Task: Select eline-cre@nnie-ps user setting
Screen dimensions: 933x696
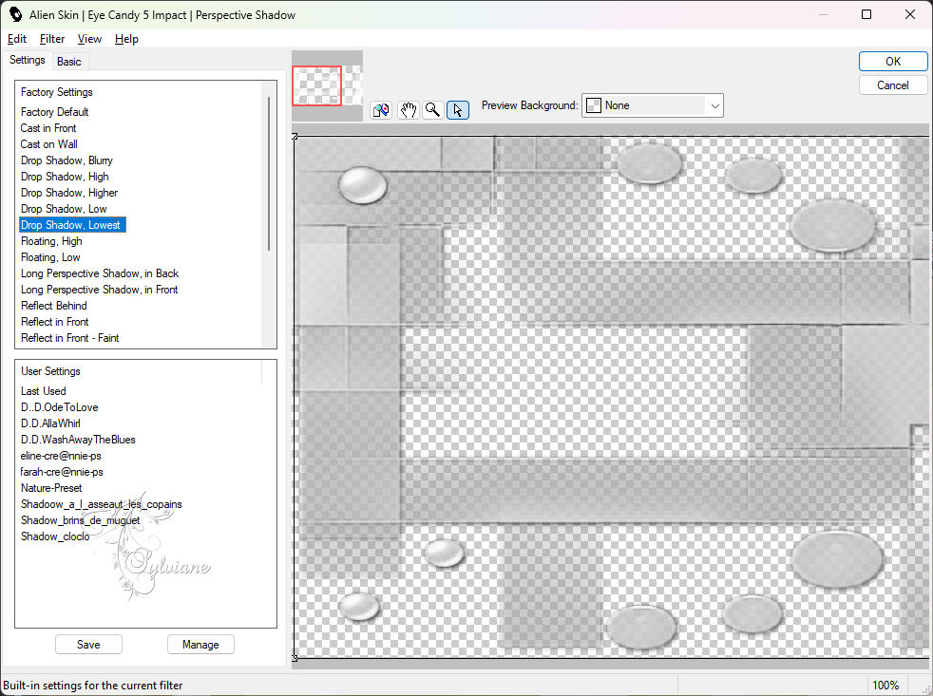Action: click(x=61, y=456)
